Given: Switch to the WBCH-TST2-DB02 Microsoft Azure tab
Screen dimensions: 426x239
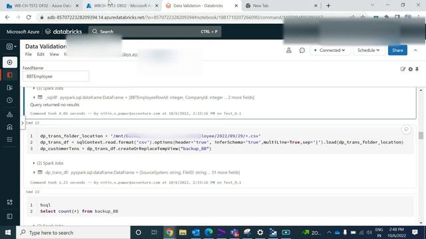Looking at the screenshot, I should [122, 6].
